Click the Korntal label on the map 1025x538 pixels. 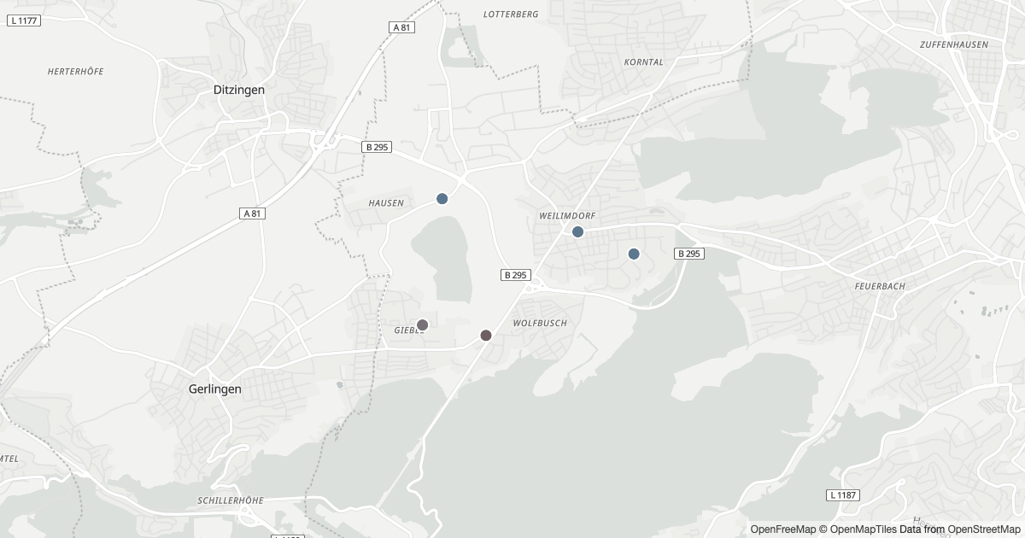click(644, 62)
